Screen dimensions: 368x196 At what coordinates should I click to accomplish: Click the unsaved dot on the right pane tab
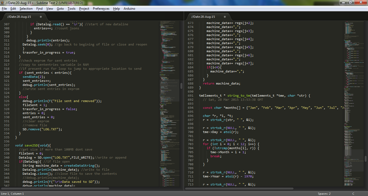[225, 17]
